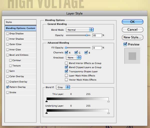This screenshot has height=128, width=150.
Task: Open Drop Shadow settings by its label
Action: tap(16, 33)
